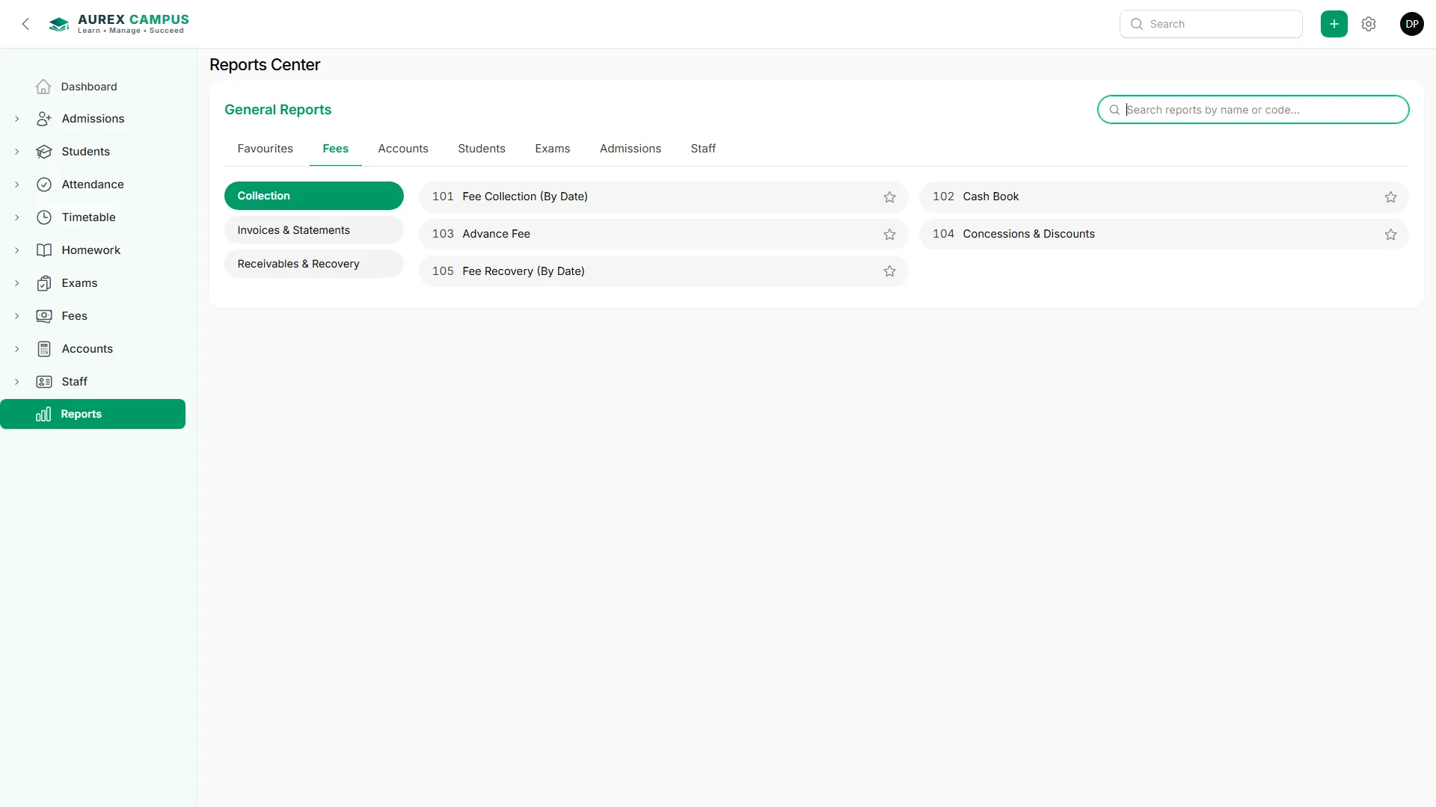This screenshot has width=1436, height=807.
Task: Expand the Students sidebar chevron
Action: (16, 152)
